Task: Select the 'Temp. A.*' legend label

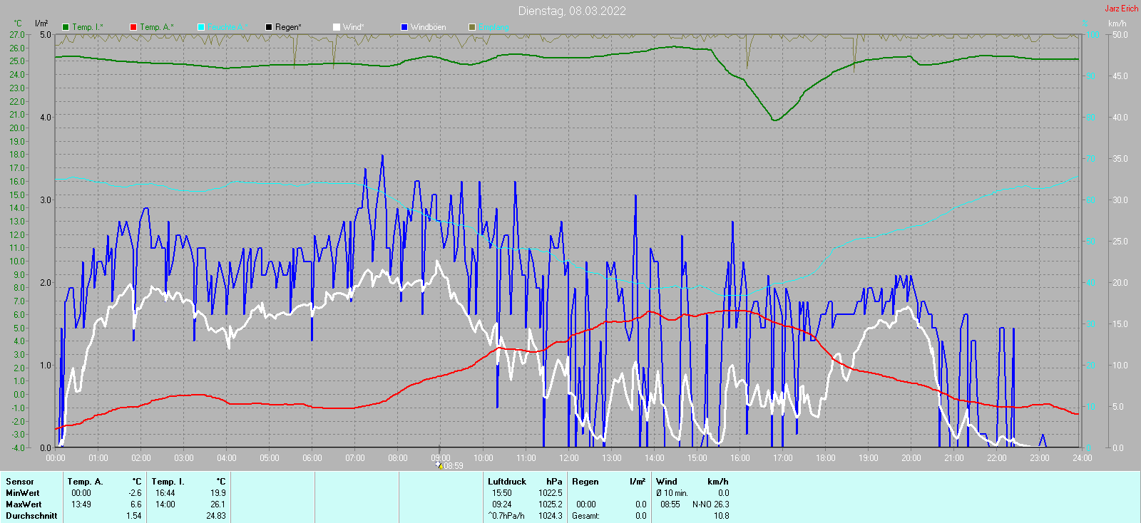Action: (156, 27)
